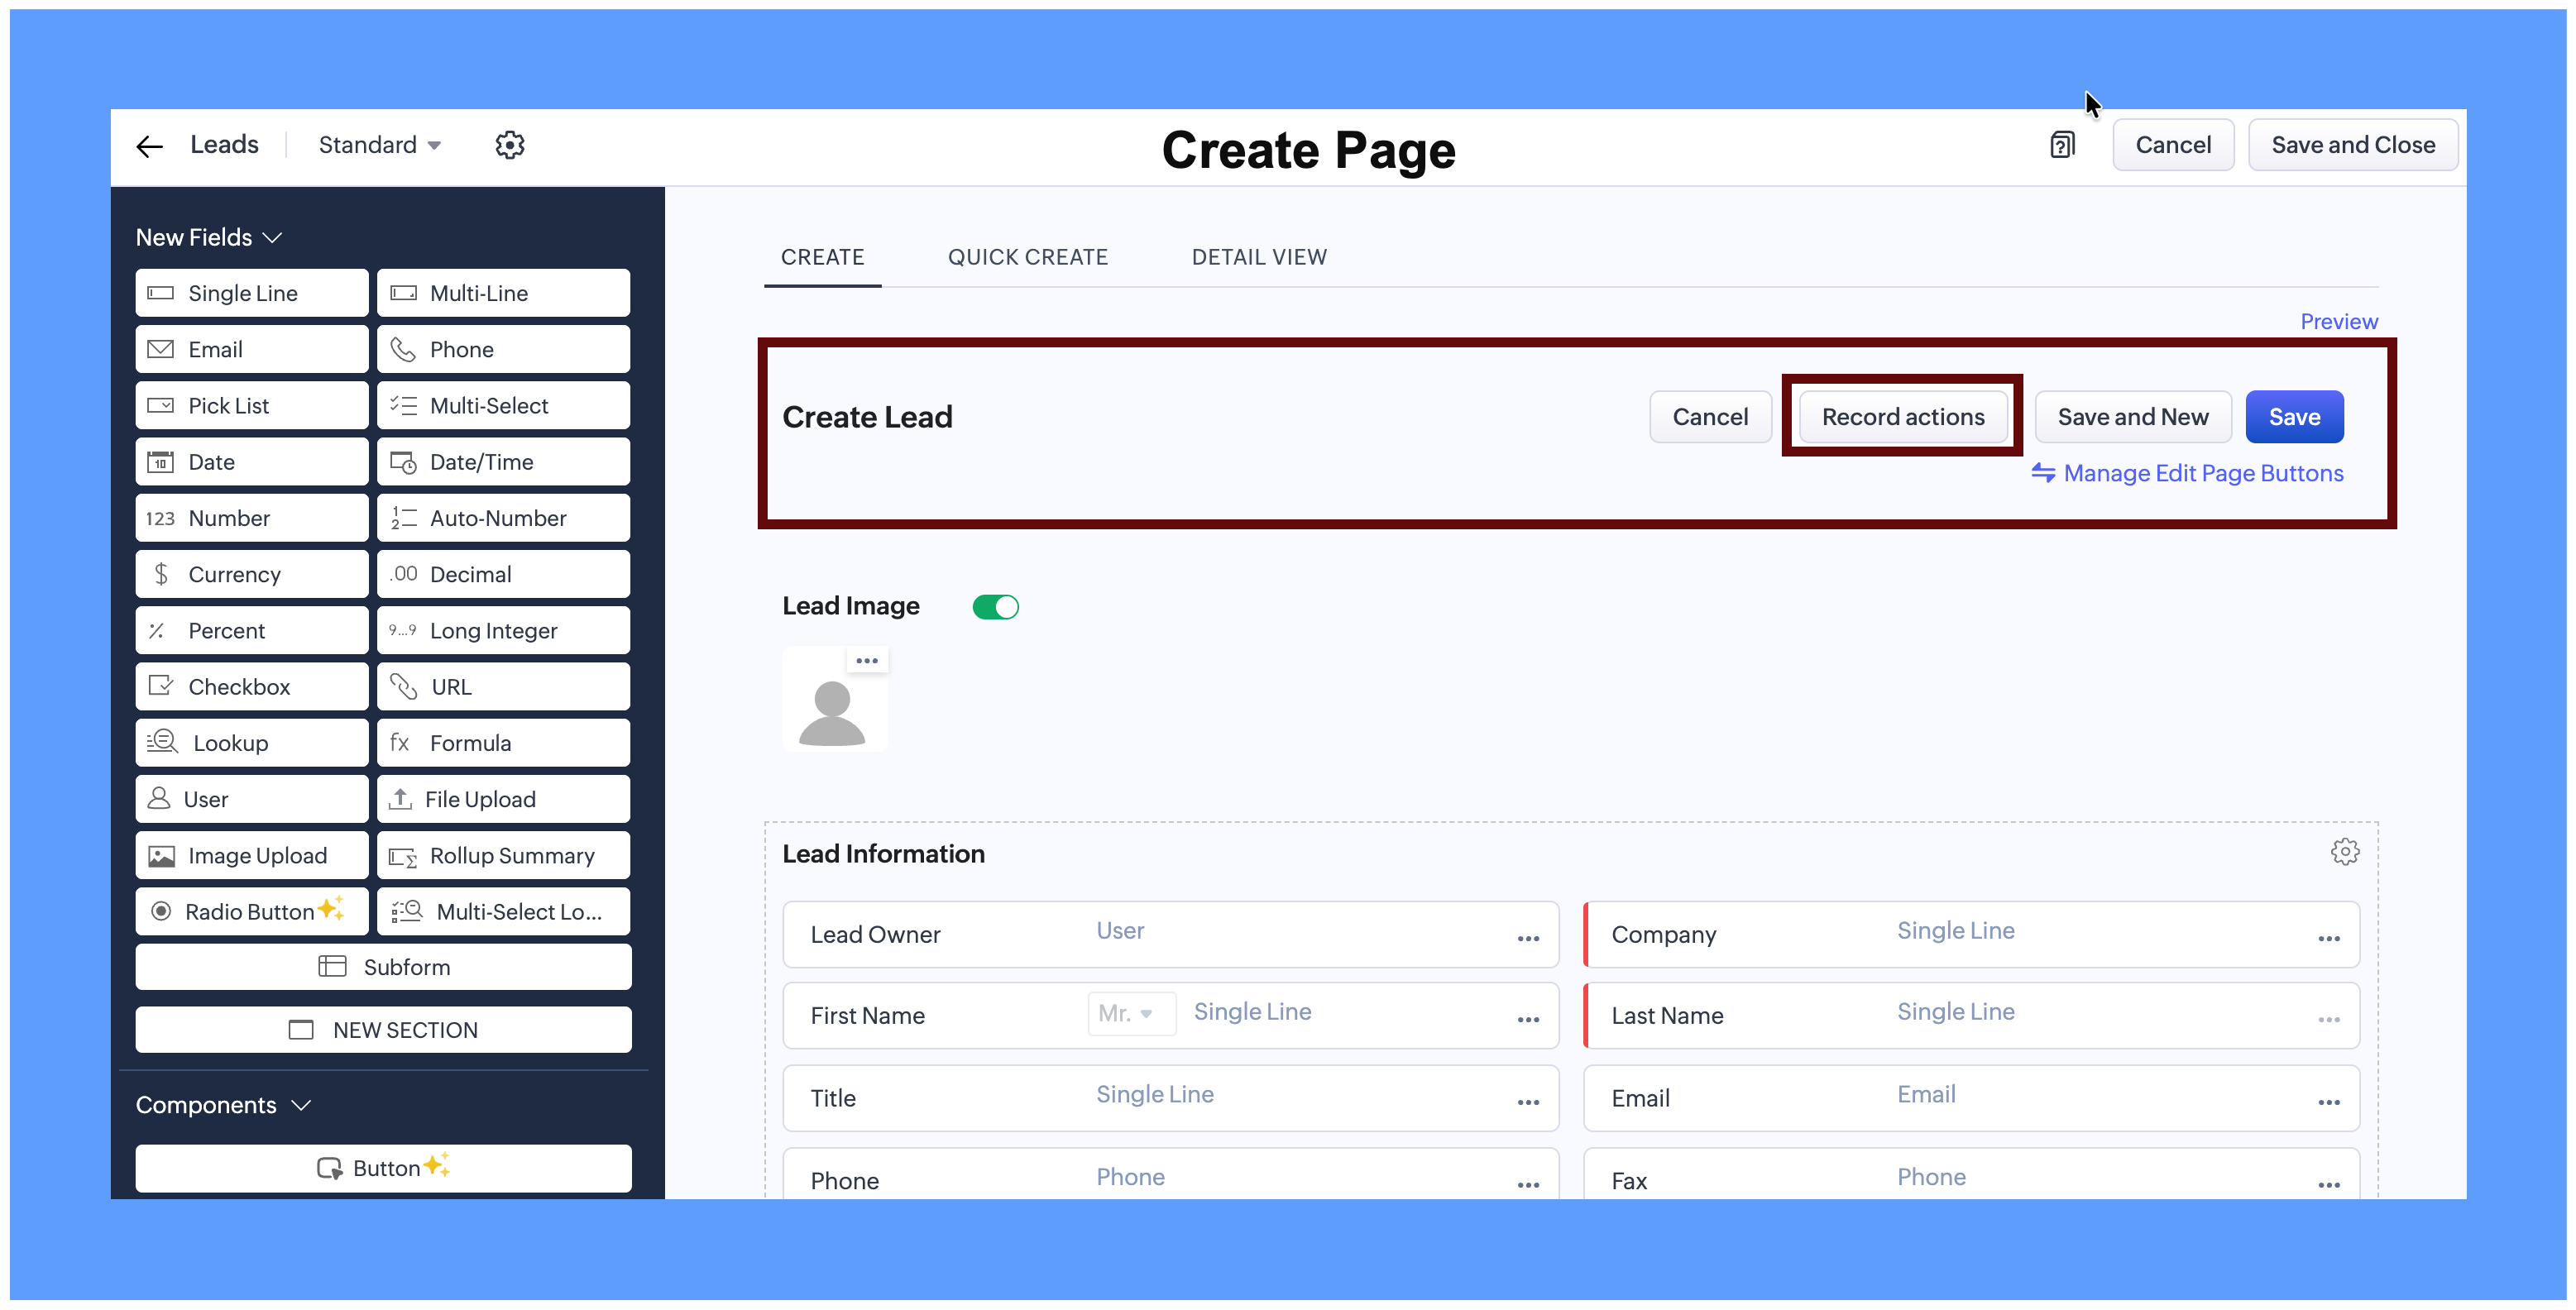Open Fax field options menu

coord(2329,1185)
